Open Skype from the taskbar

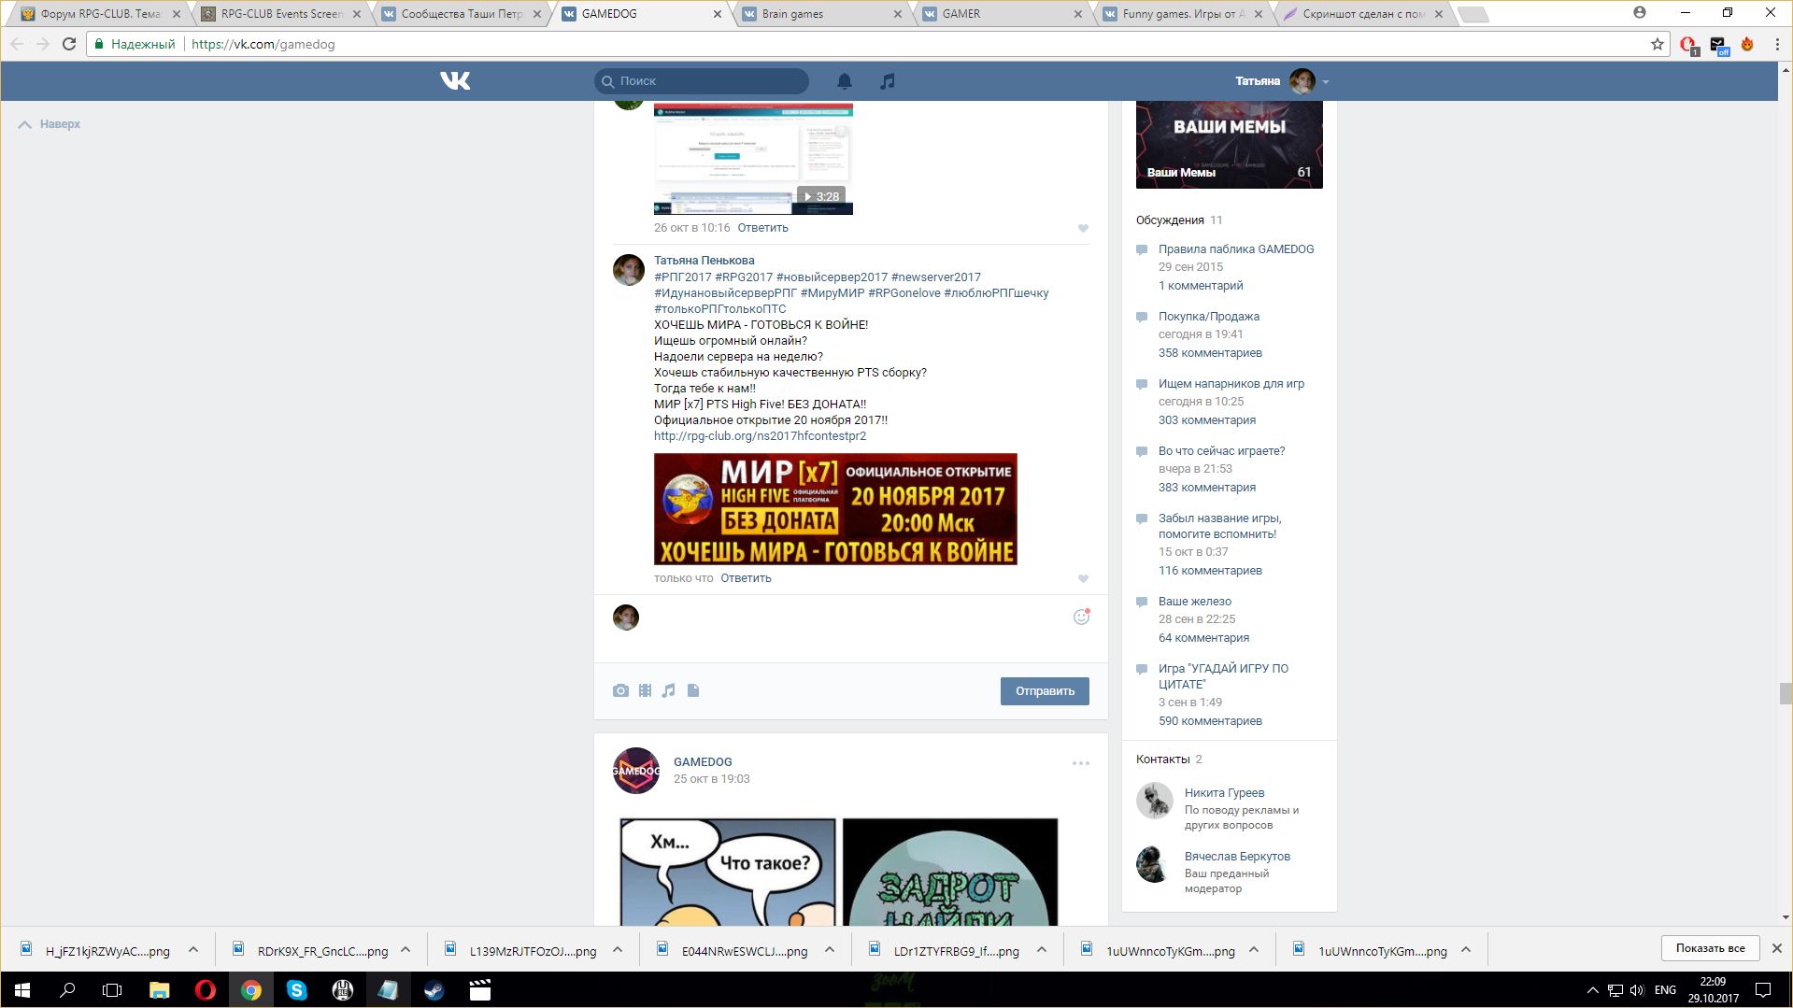coord(296,990)
